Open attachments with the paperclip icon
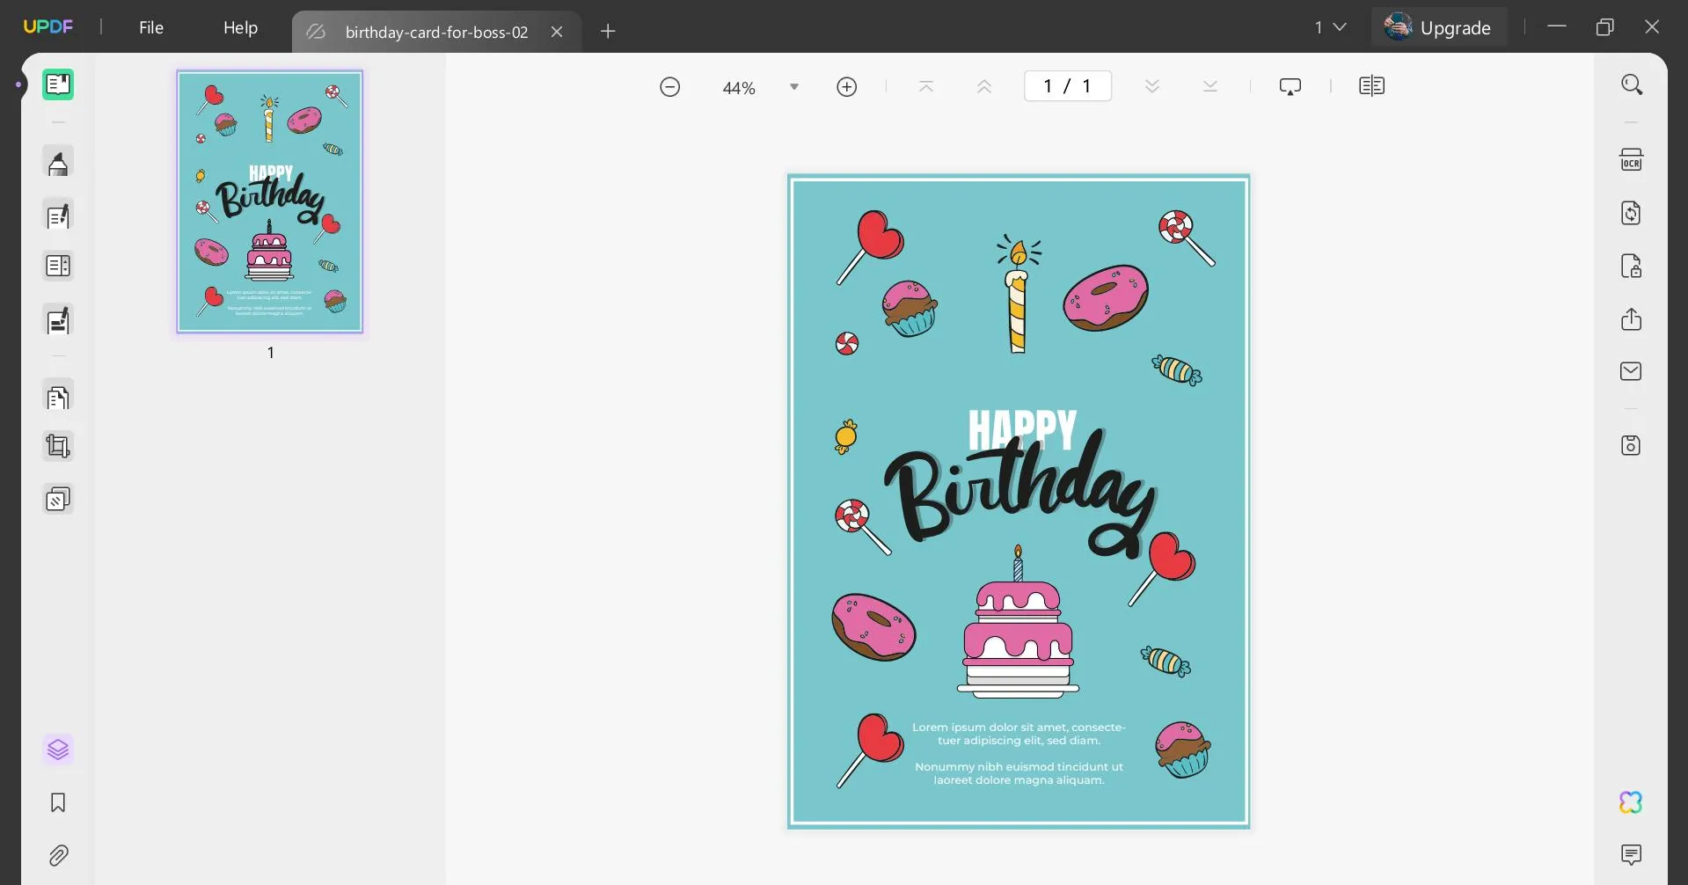The image size is (1688, 885). point(59,855)
